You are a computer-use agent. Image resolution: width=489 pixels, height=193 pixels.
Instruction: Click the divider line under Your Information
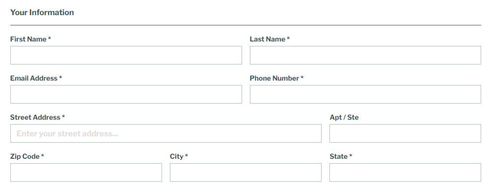click(x=246, y=25)
